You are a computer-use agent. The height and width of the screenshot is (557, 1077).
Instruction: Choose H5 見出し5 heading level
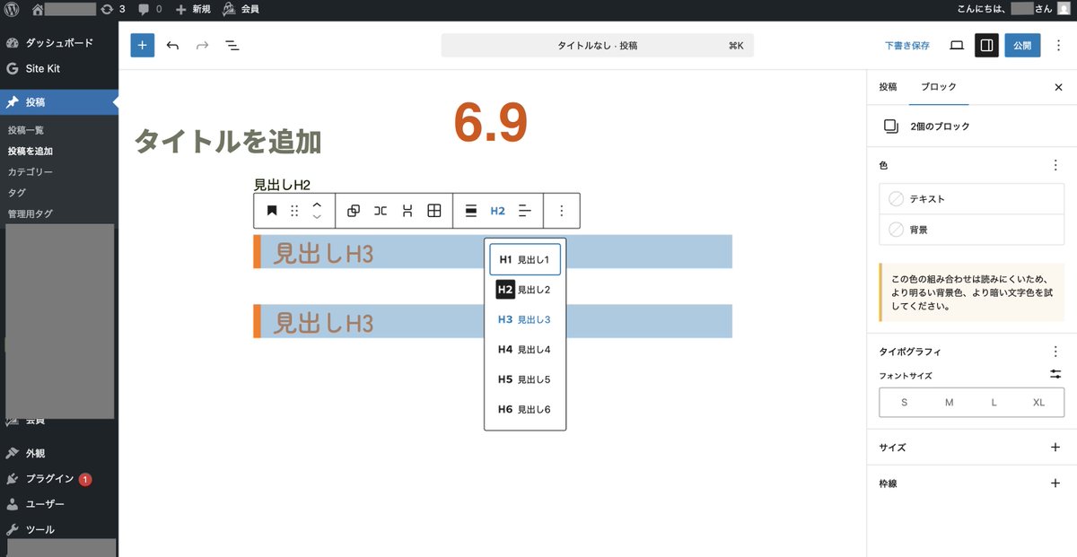click(x=525, y=379)
